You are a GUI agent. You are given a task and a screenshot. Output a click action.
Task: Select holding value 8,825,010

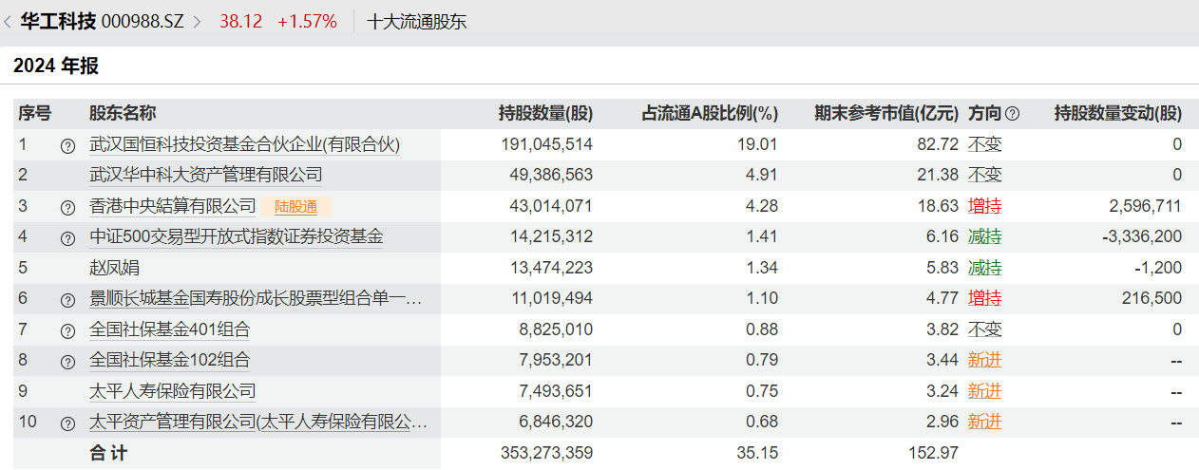pos(555,329)
